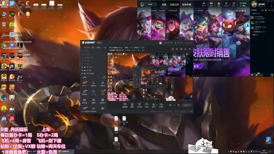
Task: Add new scene with plus icon
Action: tap(105, 48)
